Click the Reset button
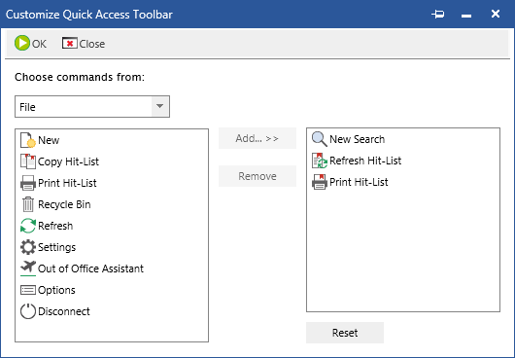 (x=345, y=333)
